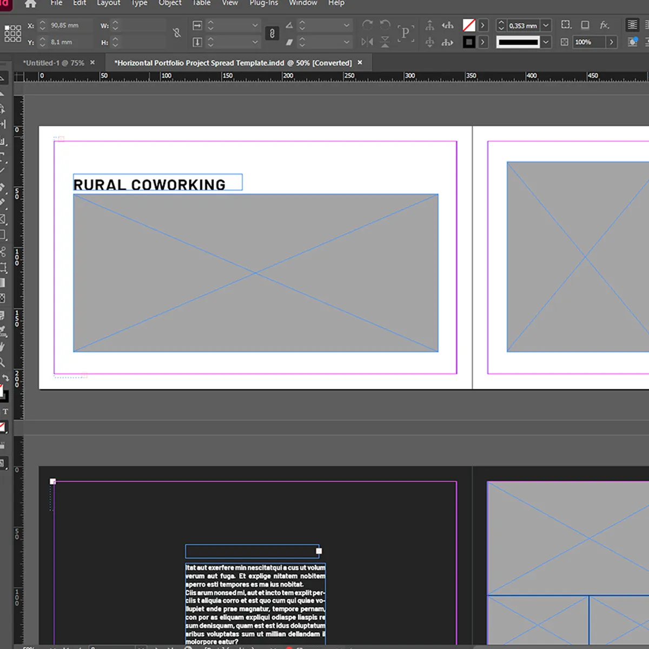Toggle flip horizontal for the selected frame
The image size is (649, 649).
click(x=367, y=42)
